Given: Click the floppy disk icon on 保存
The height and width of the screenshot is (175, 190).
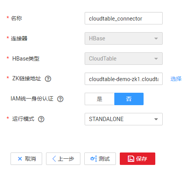Looking at the screenshot, I should click(131, 159).
